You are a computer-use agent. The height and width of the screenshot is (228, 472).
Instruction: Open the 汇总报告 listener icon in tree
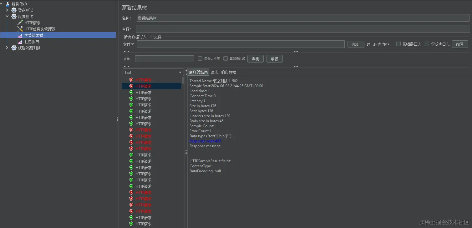pos(20,42)
